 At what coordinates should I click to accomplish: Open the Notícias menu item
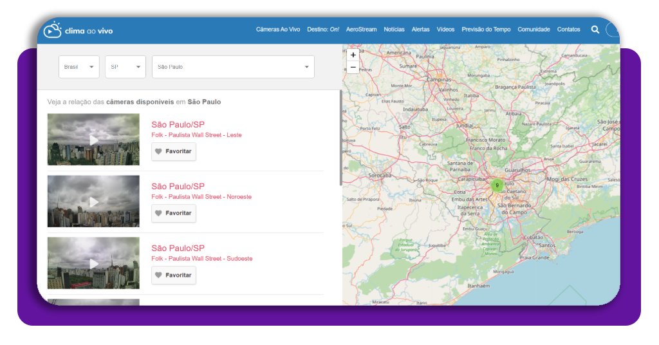click(x=394, y=30)
